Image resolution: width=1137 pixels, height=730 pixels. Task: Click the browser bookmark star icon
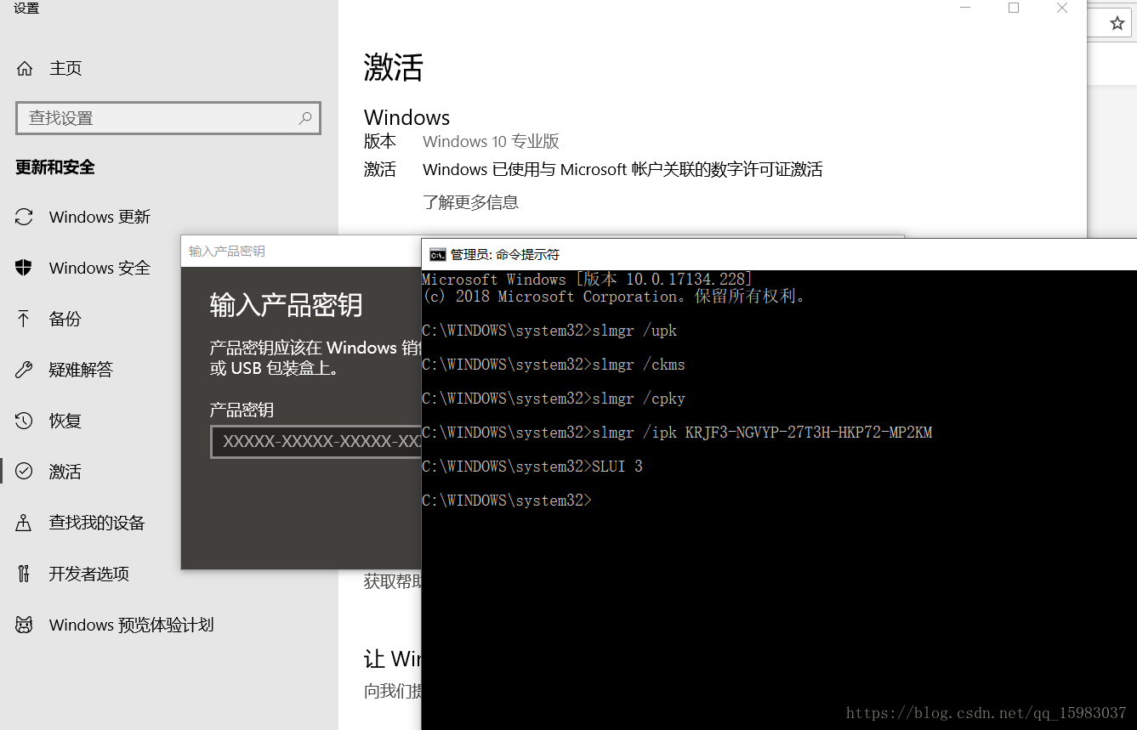[x=1117, y=24]
